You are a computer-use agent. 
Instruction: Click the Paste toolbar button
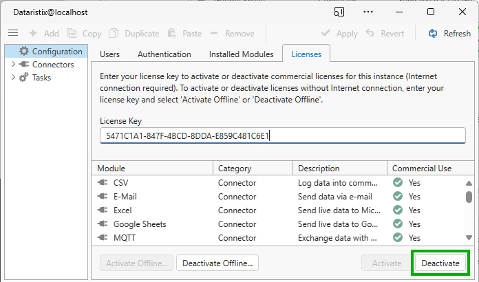tap(185, 33)
